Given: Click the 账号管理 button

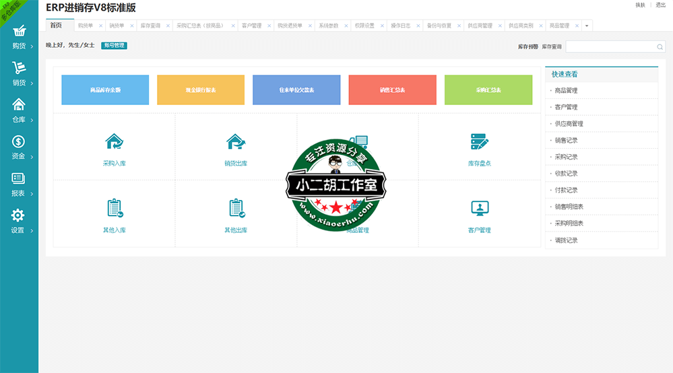Looking at the screenshot, I should pos(114,46).
